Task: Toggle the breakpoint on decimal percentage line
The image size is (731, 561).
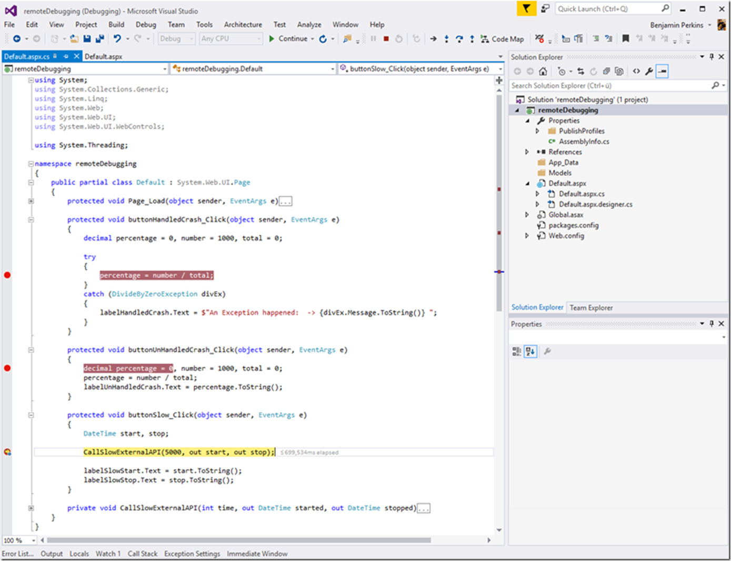Action: (x=7, y=368)
